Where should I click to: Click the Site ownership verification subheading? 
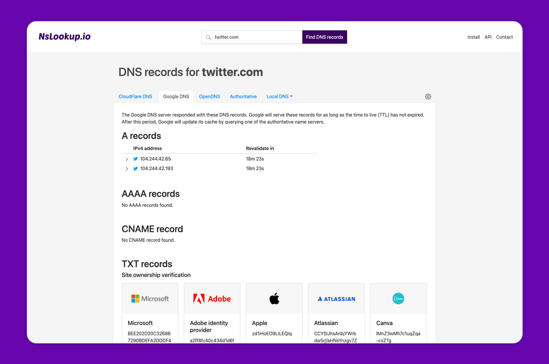point(156,275)
